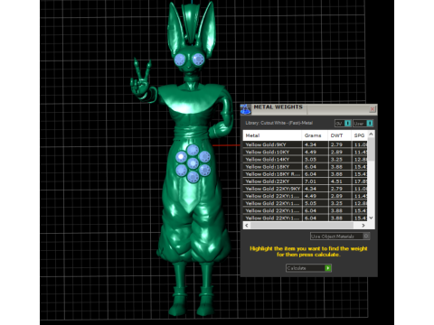
Task: Select the Yellow Gold:10KY row
Action: (305, 152)
